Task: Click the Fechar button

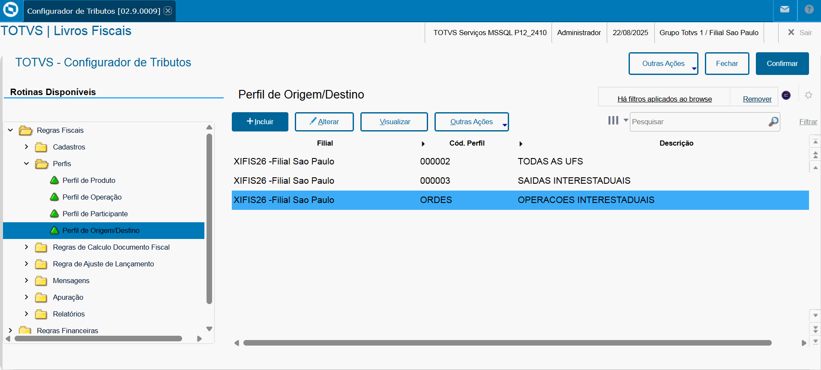Action: [727, 63]
